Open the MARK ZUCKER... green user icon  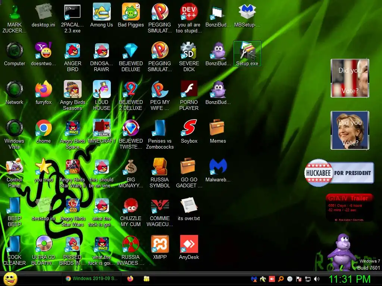click(x=15, y=18)
